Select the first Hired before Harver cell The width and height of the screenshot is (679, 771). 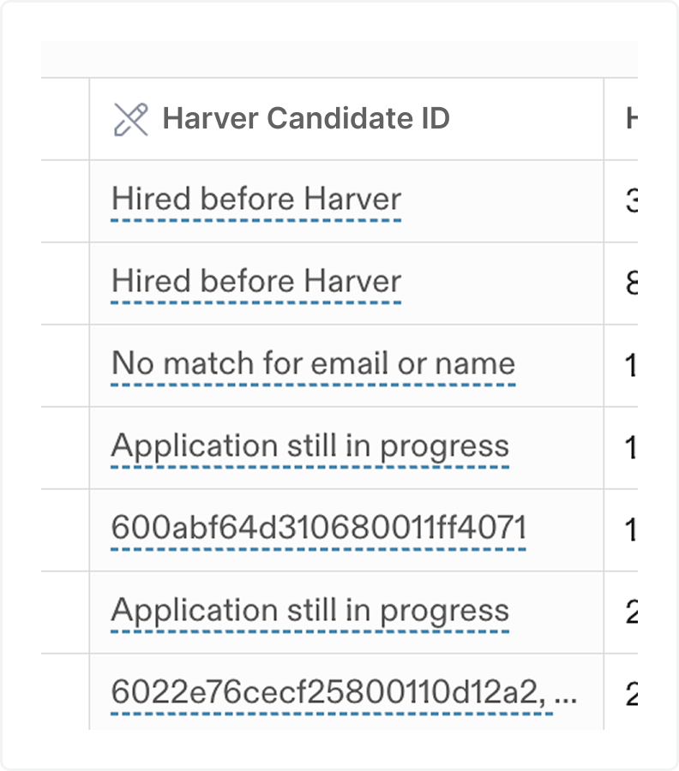point(255,200)
